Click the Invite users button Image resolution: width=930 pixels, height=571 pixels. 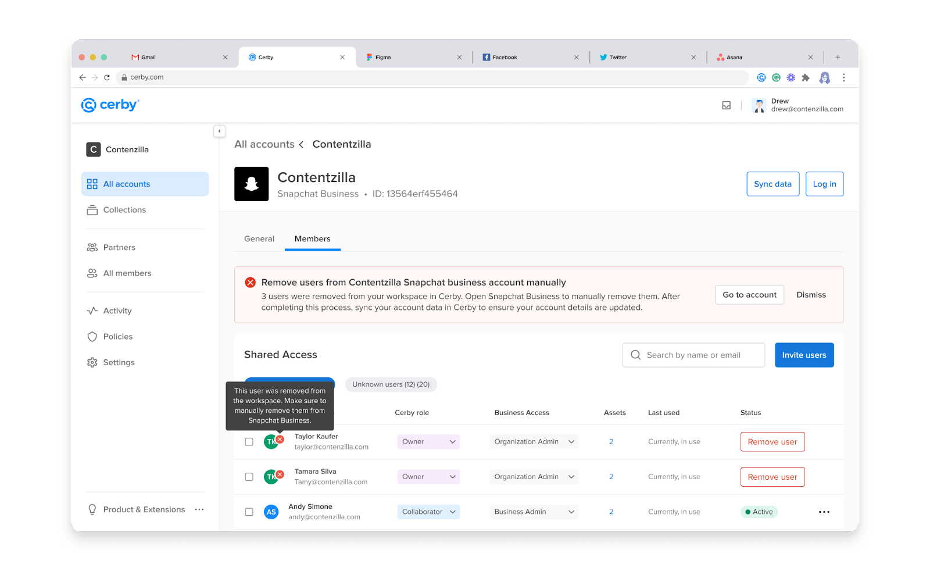click(804, 355)
